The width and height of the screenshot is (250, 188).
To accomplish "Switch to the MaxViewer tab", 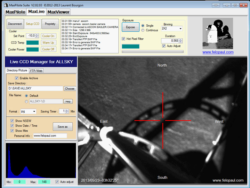I will (58, 12).
